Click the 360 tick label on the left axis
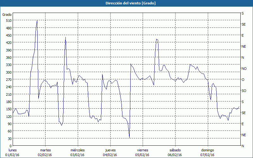Viewport: 253px width, 158px height. pyautogui.click(x=8, y=58)
